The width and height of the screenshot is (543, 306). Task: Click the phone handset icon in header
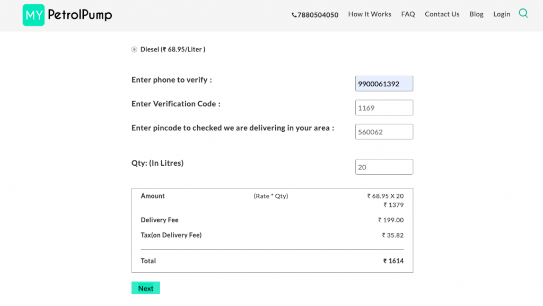tap(294, 15)
